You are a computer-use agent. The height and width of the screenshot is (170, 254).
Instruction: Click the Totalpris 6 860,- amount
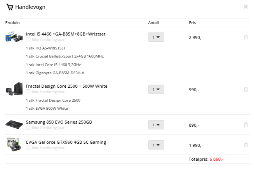click(216, 159)
